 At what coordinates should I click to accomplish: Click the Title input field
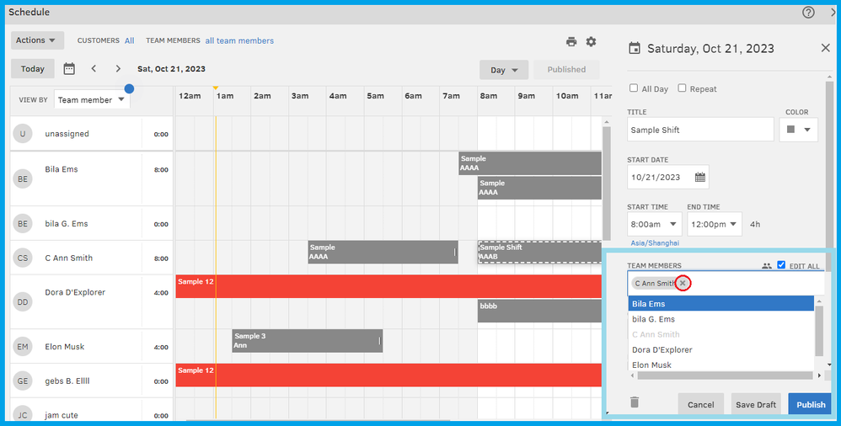point(700,130)
